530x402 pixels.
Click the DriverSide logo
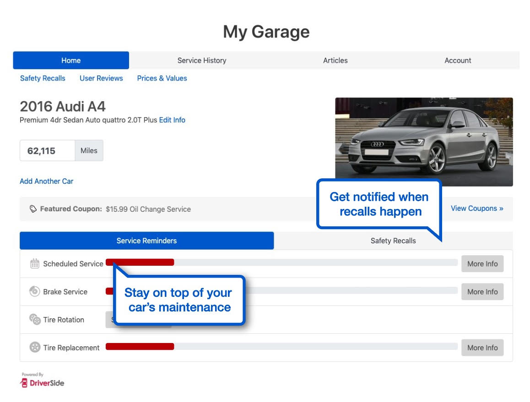(43, 382)
